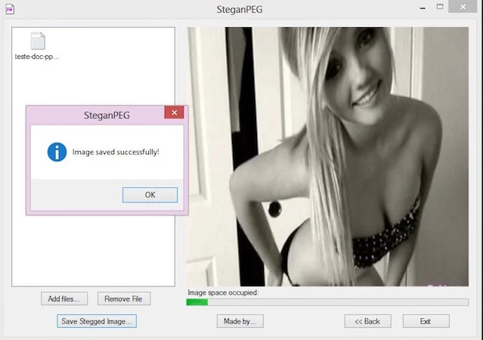Image resolution: width=483 pixels, height=340 pixels.
Task: Open the Made by... dialog
Action: click(x=240, y=321)
